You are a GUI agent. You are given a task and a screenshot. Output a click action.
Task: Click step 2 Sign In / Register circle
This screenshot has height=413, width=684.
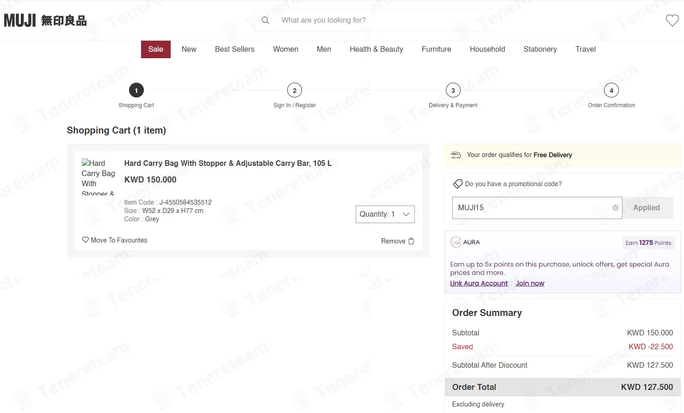click(x=295, y=91)
